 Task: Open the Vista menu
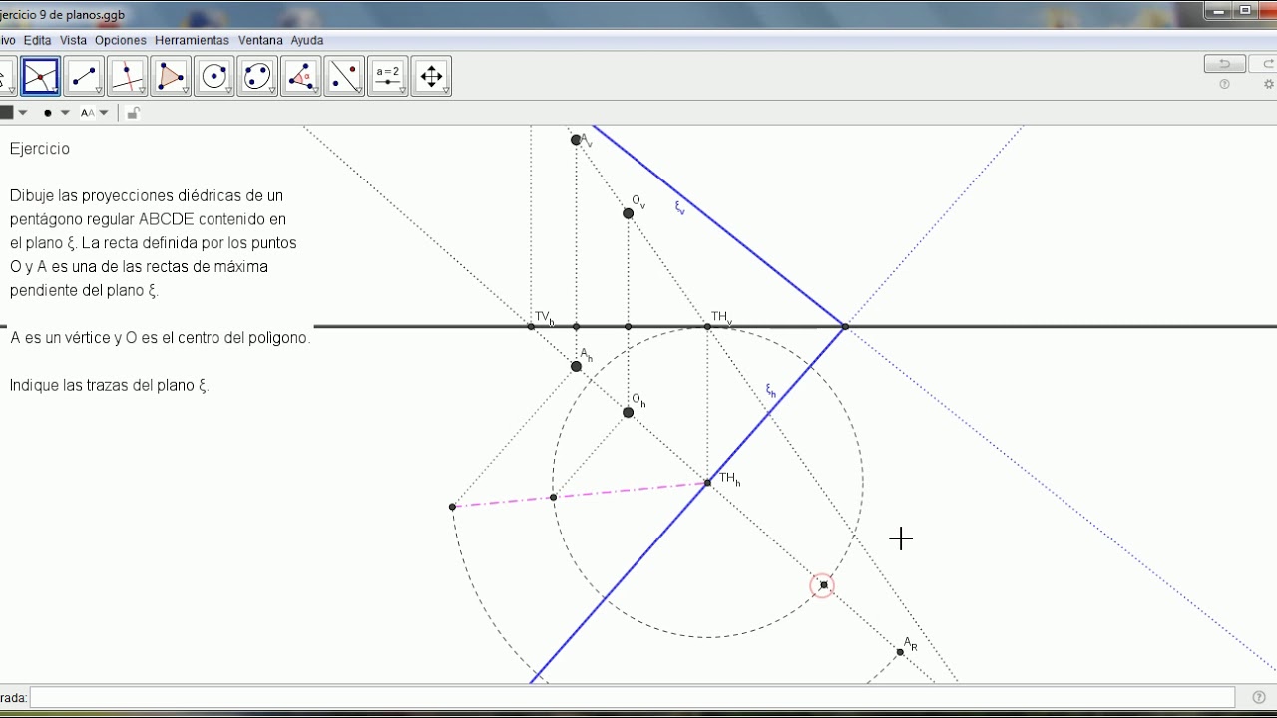click(73, 41)
